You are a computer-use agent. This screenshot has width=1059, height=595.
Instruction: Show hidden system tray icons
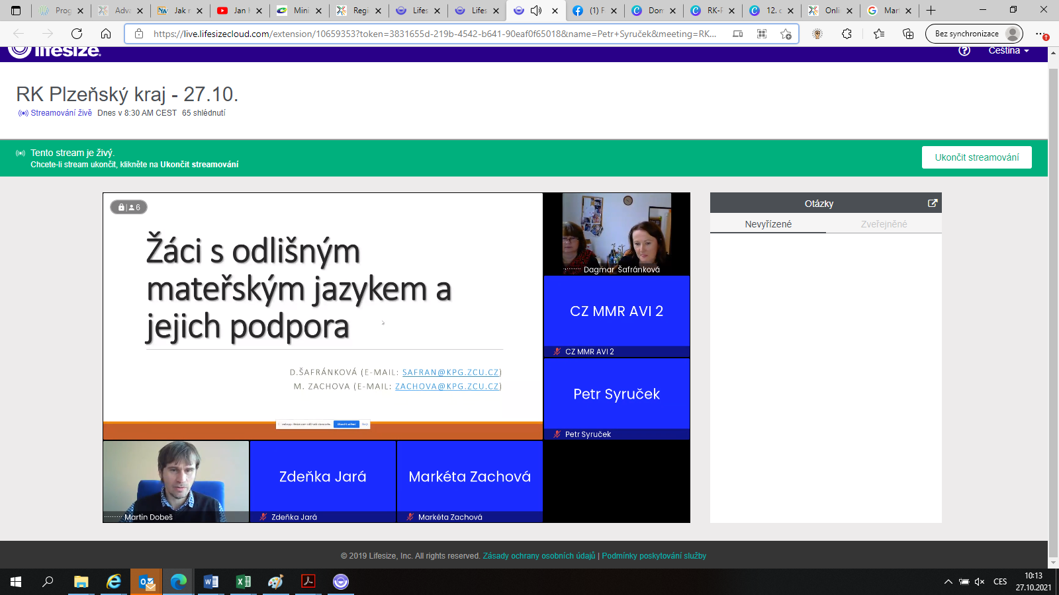click(948, 582)
